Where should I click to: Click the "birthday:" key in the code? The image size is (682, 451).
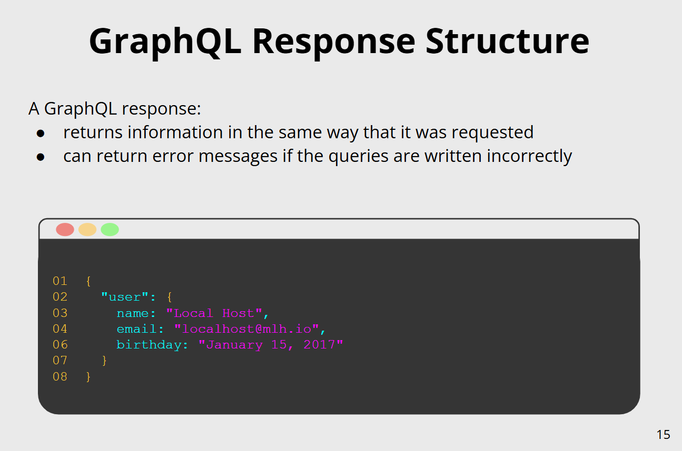(153, 345)
